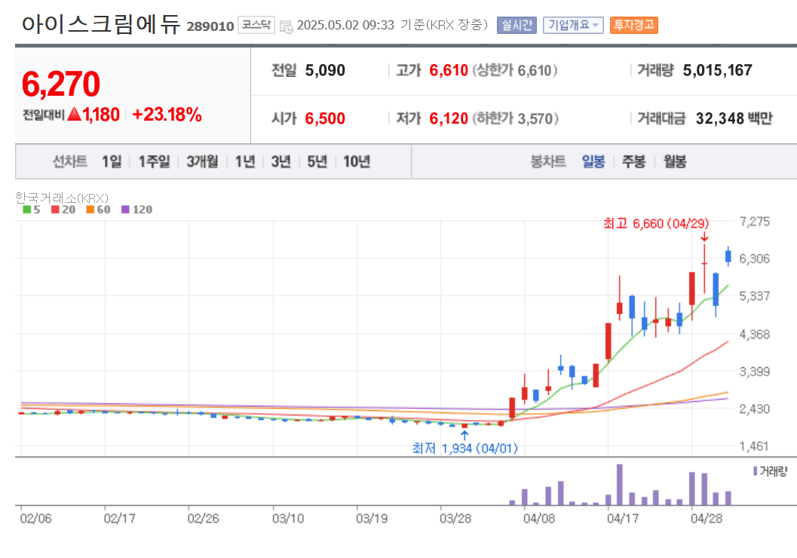The width and height of the screenshot is (797, 558).
Task: Select the 3년 line chart period
Action: point(280,161)
